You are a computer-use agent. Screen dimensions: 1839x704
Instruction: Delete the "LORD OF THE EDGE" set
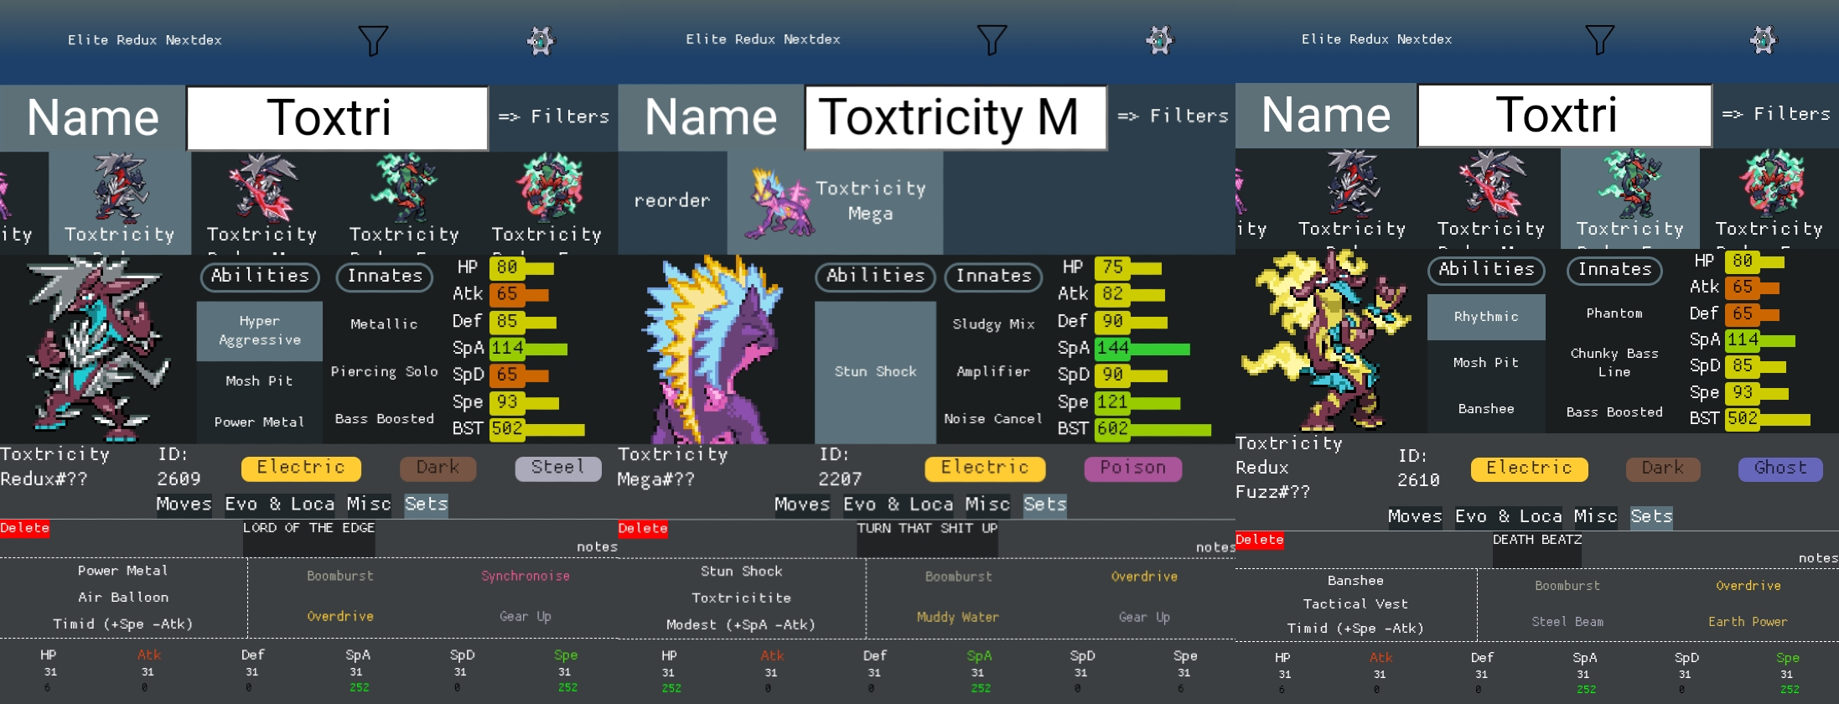click(x=24, y=528)
